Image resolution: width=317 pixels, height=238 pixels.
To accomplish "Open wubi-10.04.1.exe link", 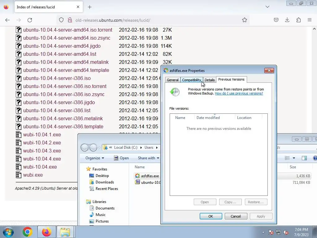I will coord(42,134).
